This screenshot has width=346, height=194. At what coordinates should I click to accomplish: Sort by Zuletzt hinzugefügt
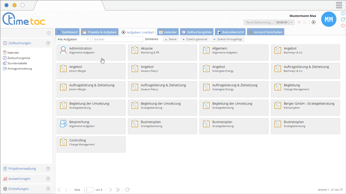[228, 39]
